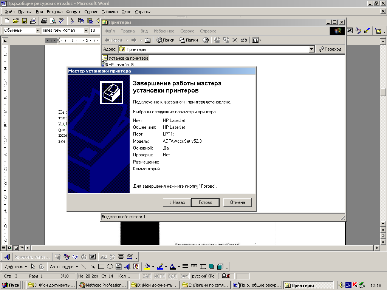Open the Избранное menu in Printers window
The image size is (387, 290).
tap(164, 31)
